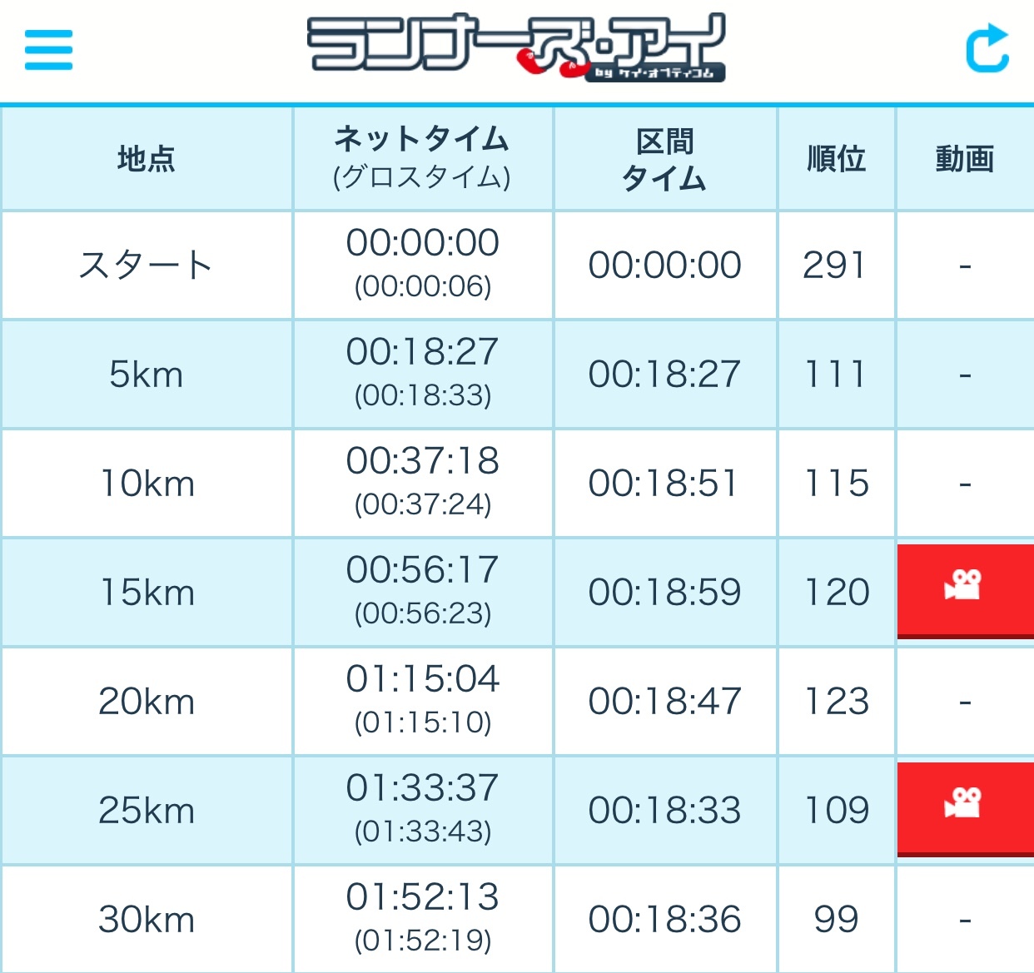The width and height of the screenshot is (1034, 973).
Task: Play the 15km video camera button
Action: [x=966, y=592]
